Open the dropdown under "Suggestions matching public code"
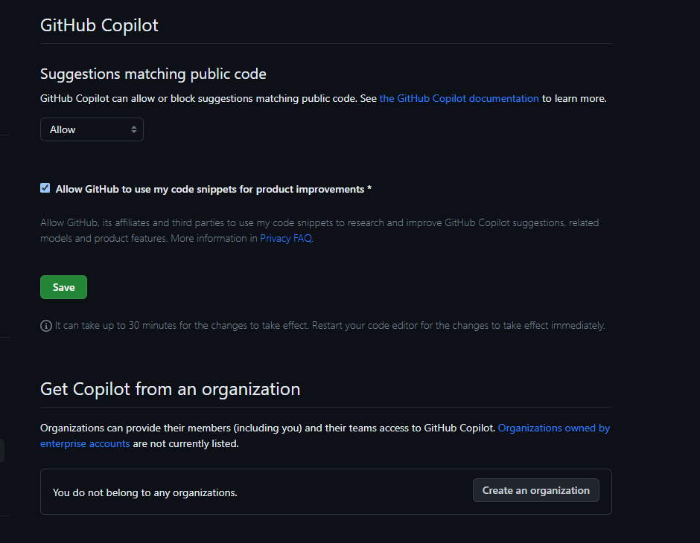This screenshot has height=543, width=700. tap(92, 129)
